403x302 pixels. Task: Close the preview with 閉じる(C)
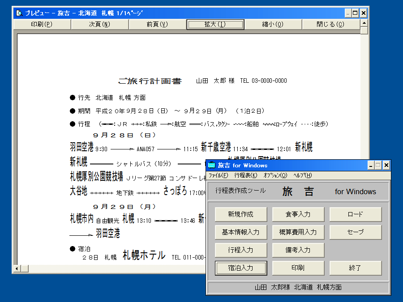331,25
